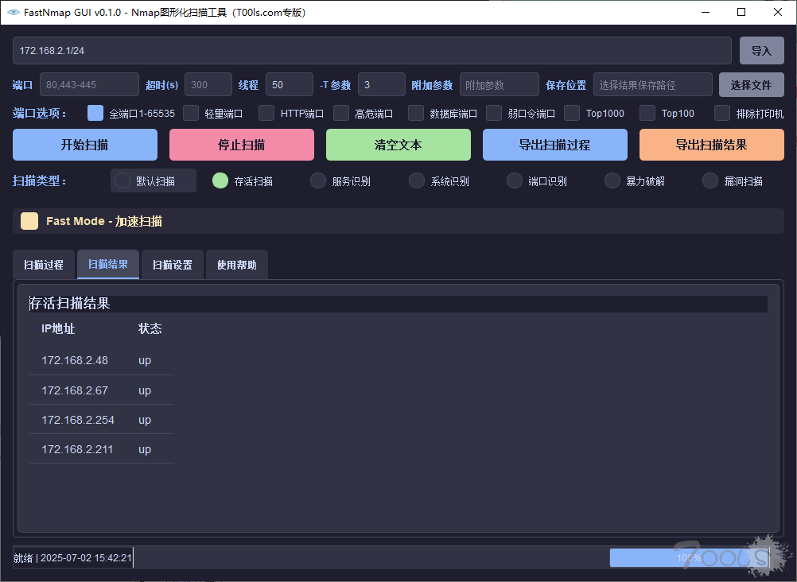797x582 pixels.
Task: Select the 172.168.2.48 result row
Action: pyautogui.click(x=102, y=360)
